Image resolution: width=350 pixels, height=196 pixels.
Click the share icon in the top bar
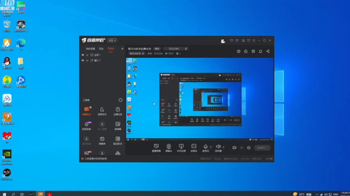pos(268,51)
